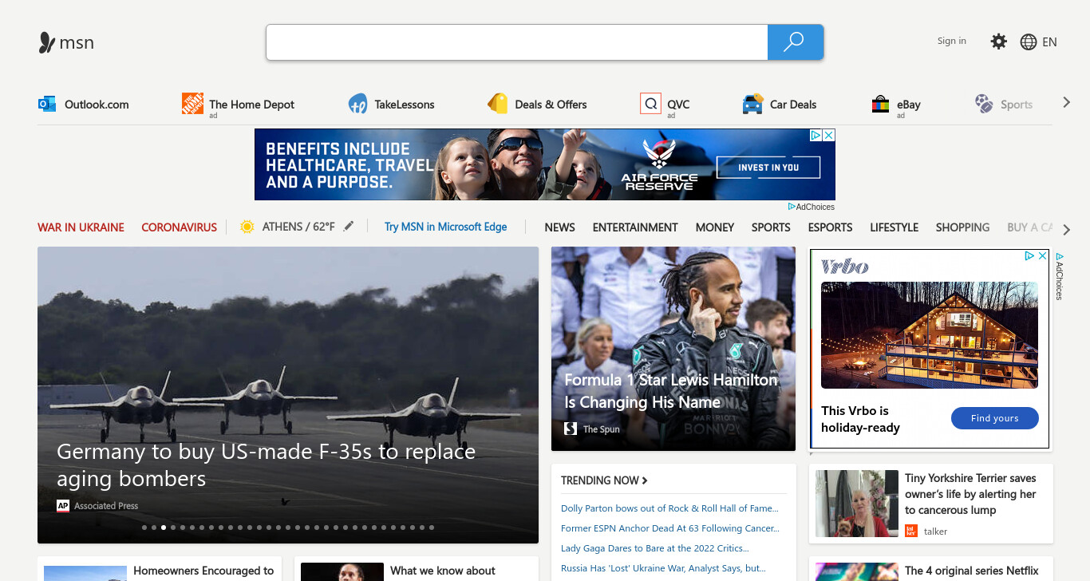Expand news categories with right chevron

tap(1067, 230)
